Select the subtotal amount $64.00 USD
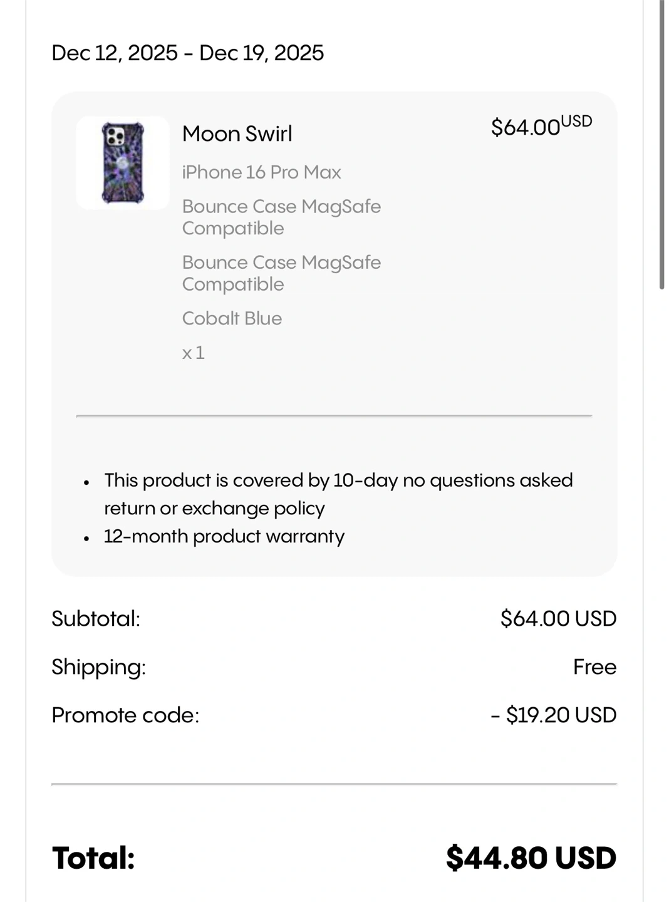This screenshot has height=902, width=669. click(558, 619)
